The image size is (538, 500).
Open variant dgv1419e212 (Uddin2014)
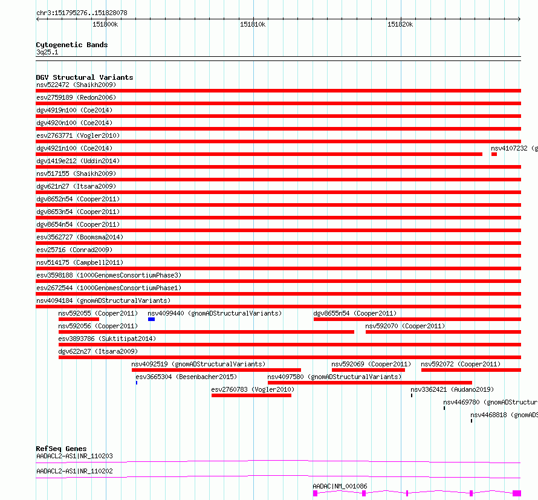(x=278, y=167)
